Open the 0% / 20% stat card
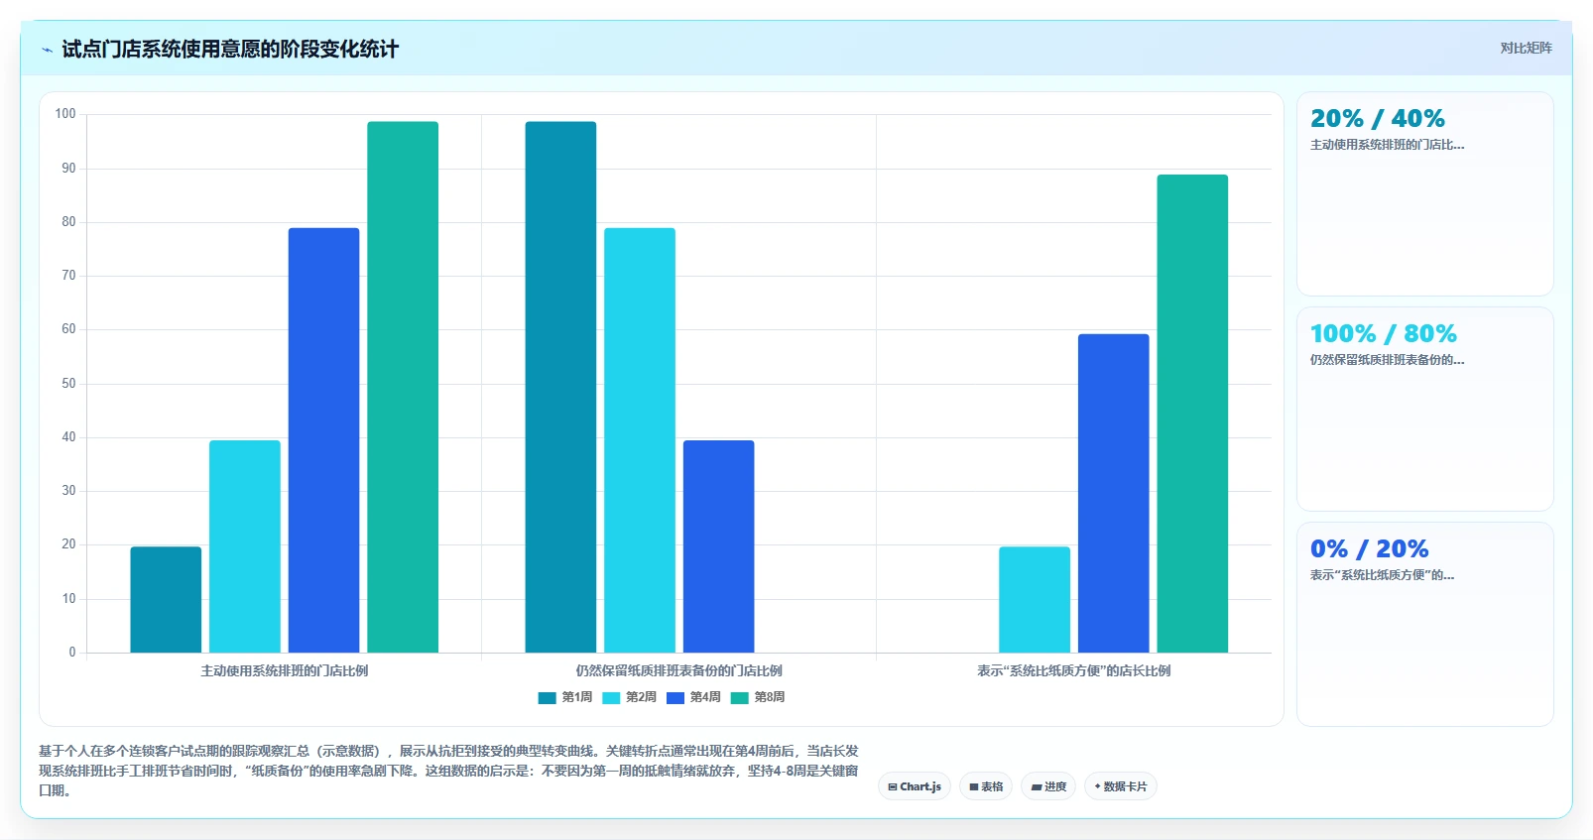This screenshot has height=840, width=1593. (x=1425, y=624)
